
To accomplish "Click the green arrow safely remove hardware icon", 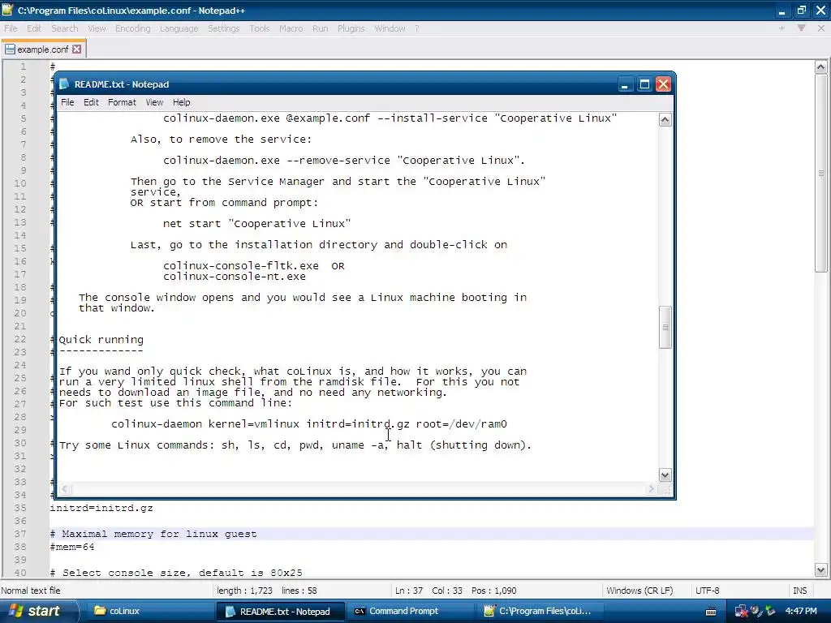I will [x=771, y=612].
